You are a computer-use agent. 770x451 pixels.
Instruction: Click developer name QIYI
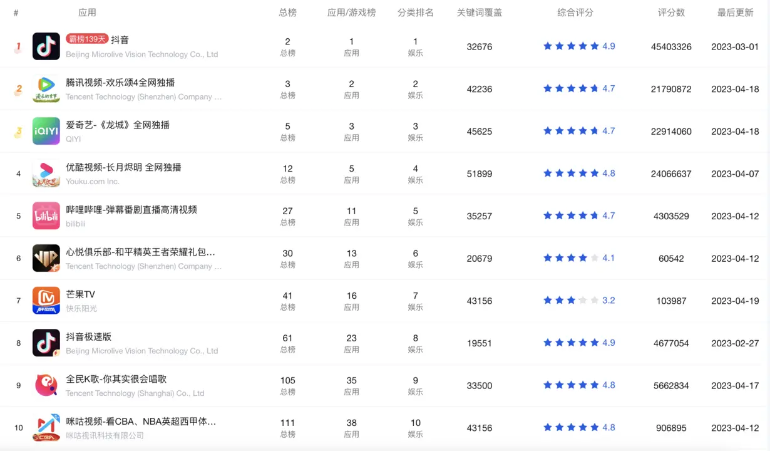coord(73,139)
